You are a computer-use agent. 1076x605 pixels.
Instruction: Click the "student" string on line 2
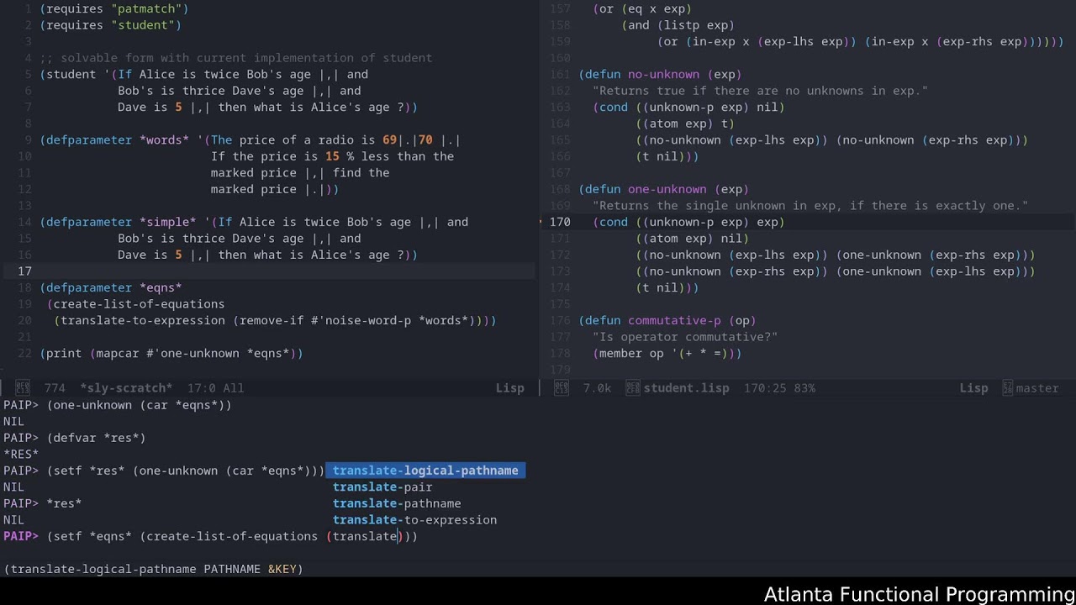click(143, 25)
